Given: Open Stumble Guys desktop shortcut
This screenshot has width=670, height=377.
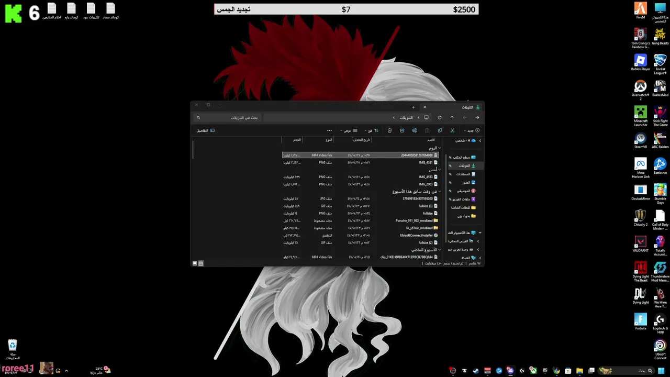Looking at the screenshot, I should point(660,194).
